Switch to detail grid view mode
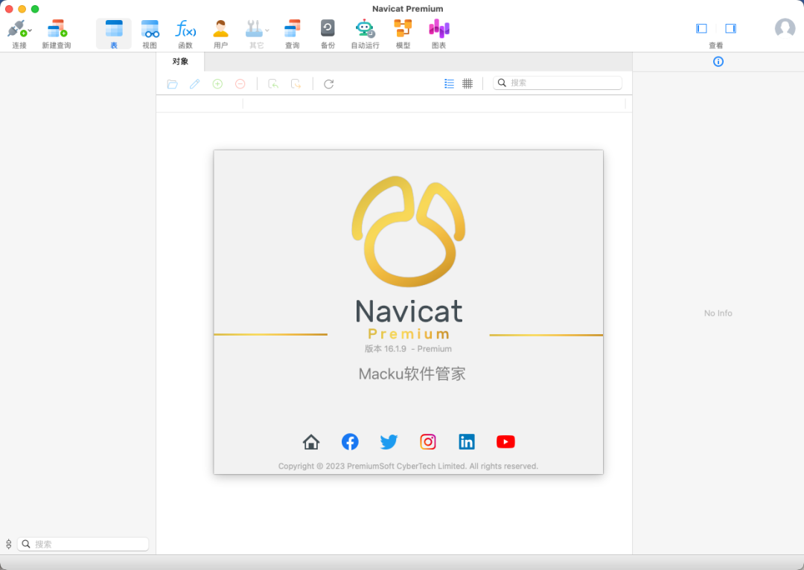The height and width of the screenshot is (570, 804). [x=468, y=83]
